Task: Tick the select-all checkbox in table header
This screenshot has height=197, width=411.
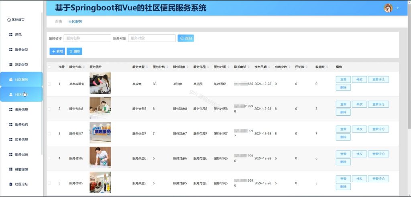Action: tap(49, 67)
